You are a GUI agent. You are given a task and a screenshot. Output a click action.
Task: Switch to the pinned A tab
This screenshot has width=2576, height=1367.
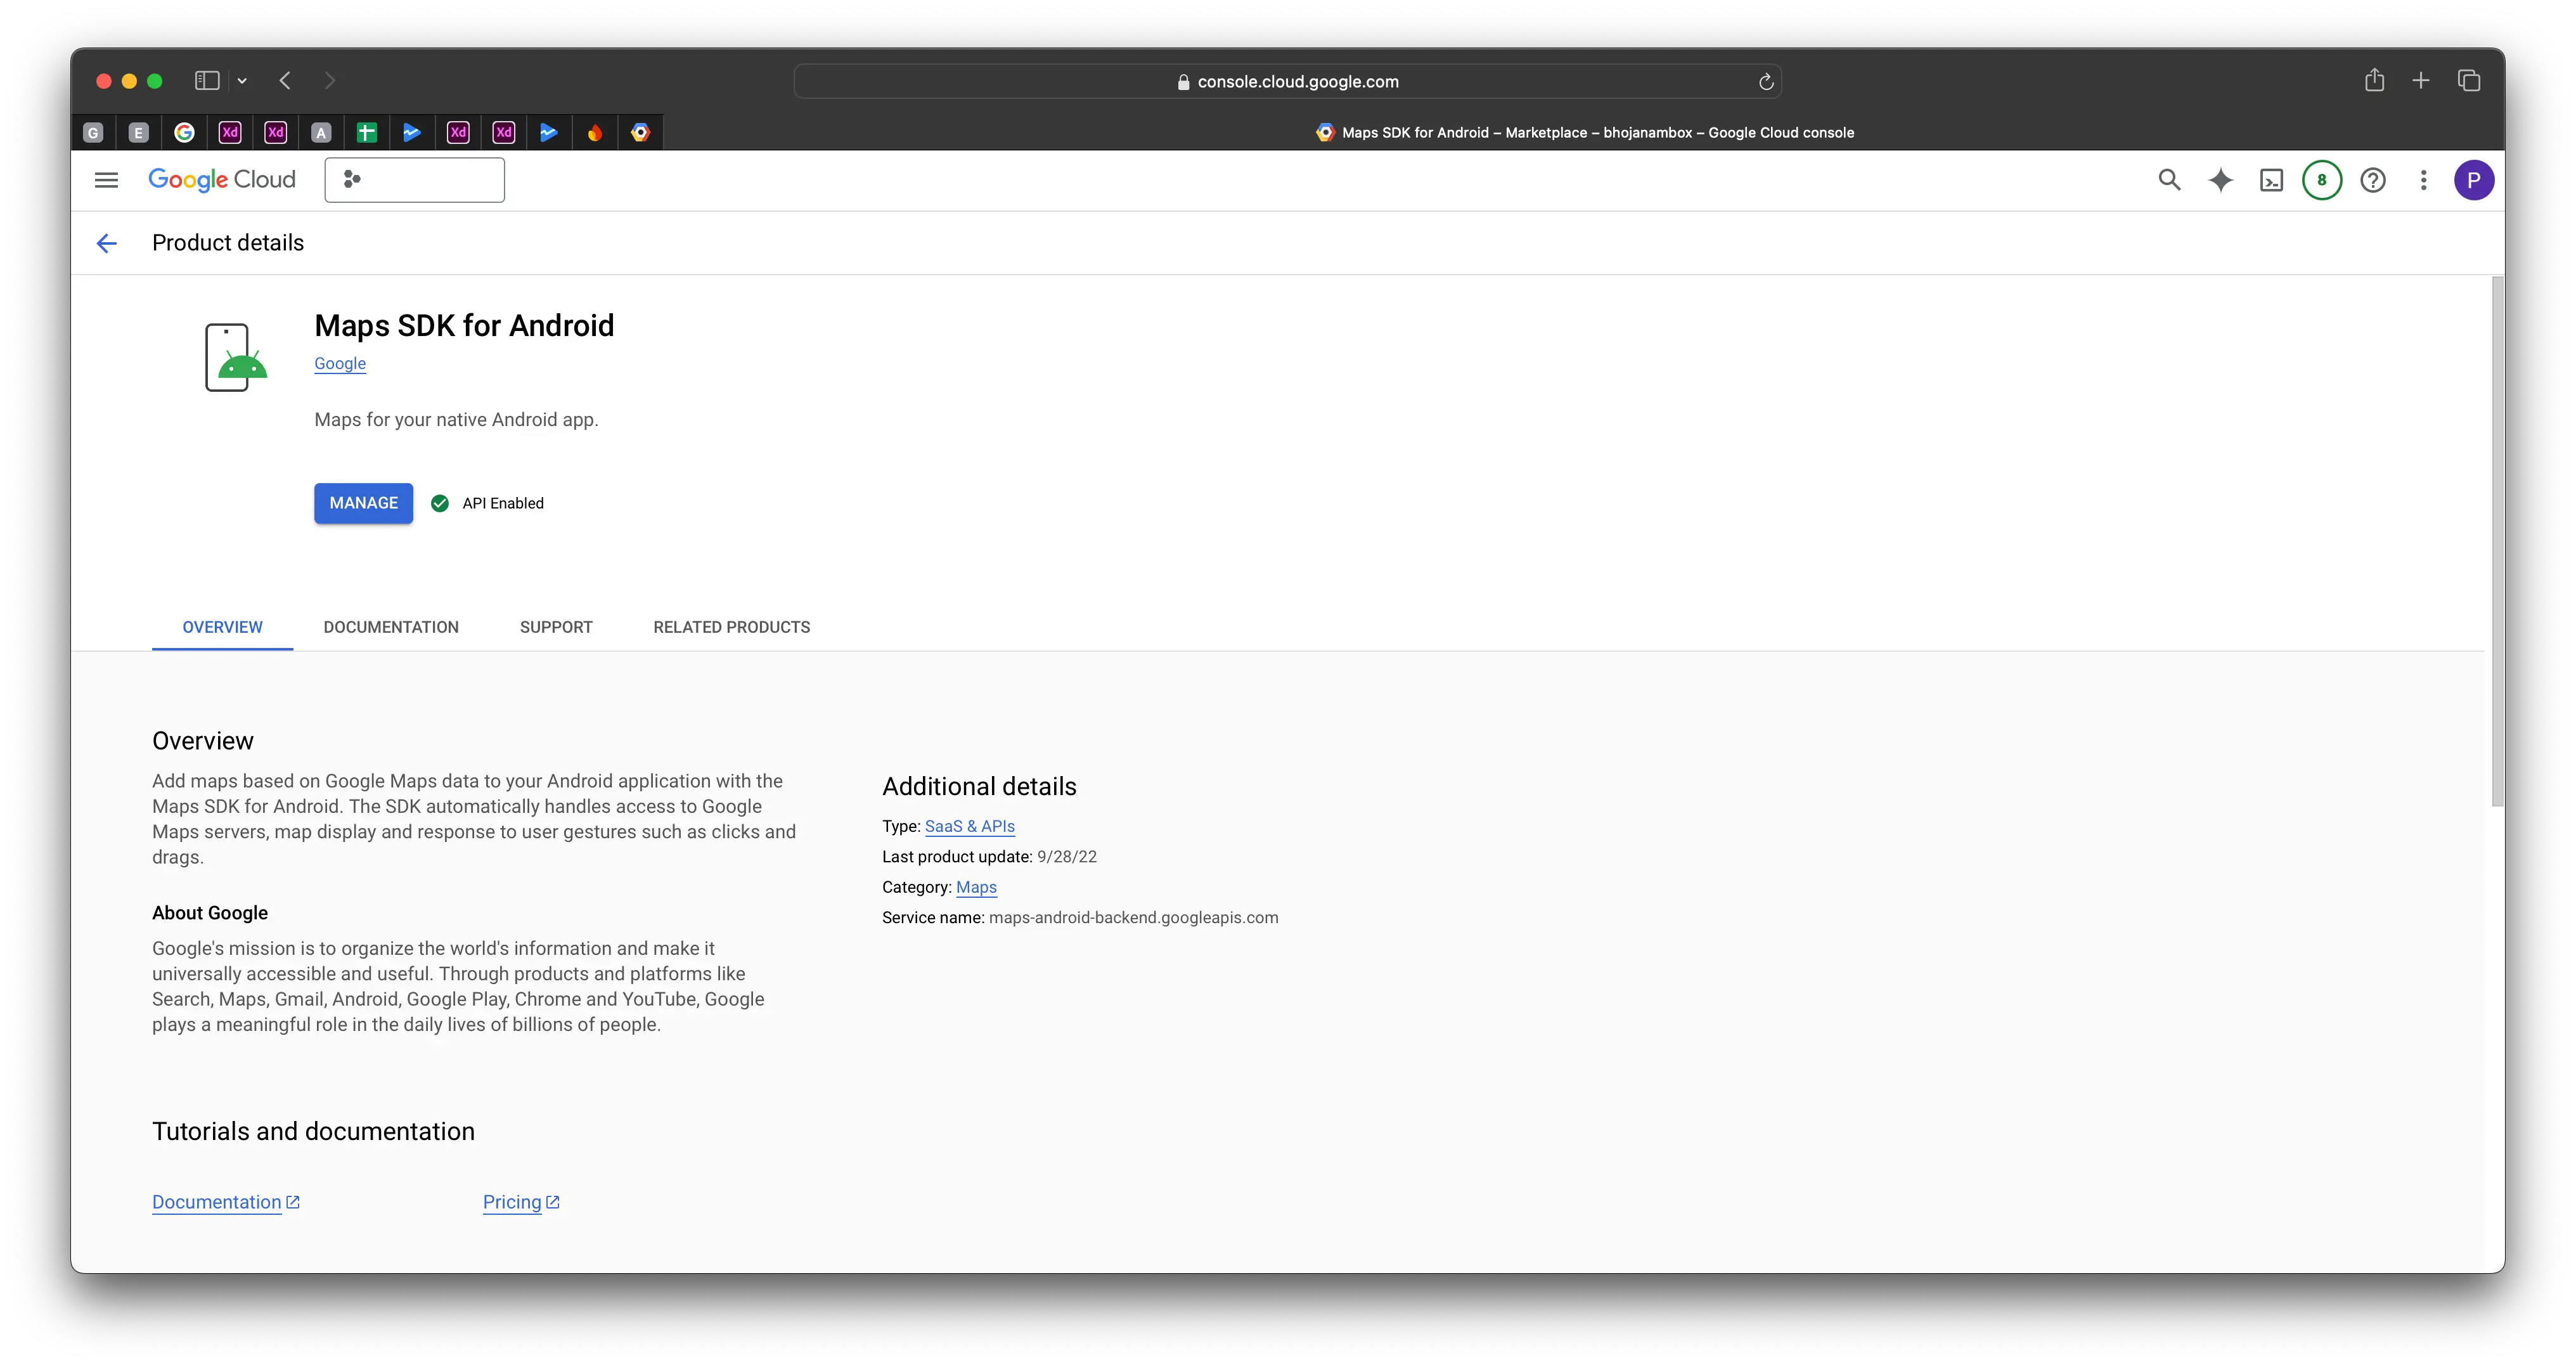(321, 132)
